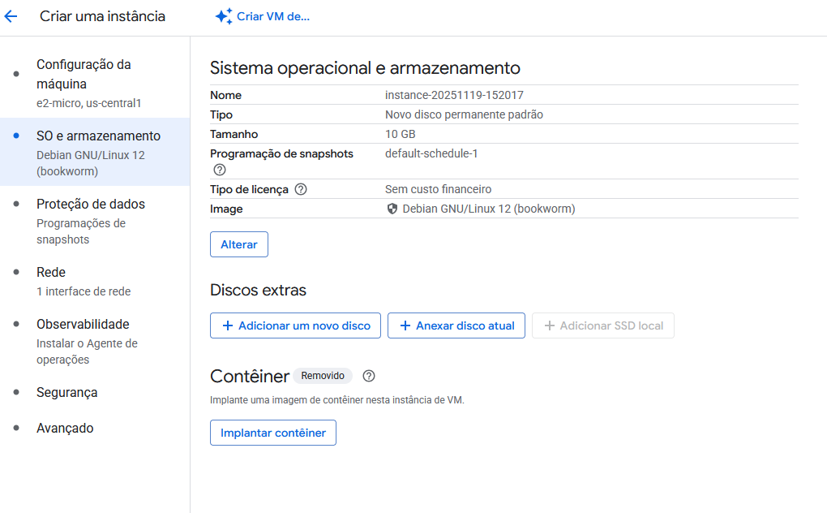Open help icon under Programação de snapshots
The height and width of the screenshot is (513, 827).
(219, 170)
